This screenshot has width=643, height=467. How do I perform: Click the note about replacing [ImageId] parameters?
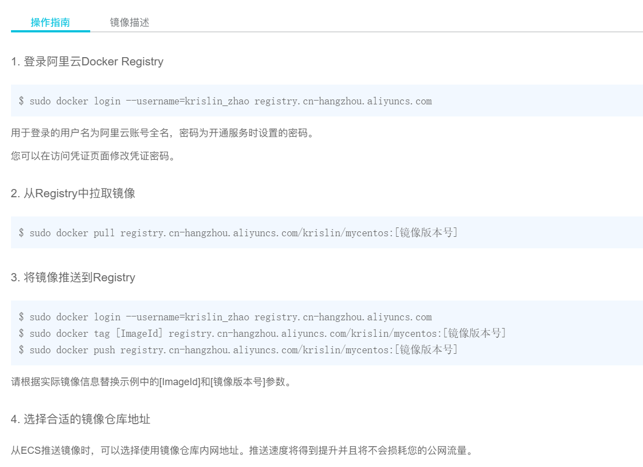tap(151, 381)
